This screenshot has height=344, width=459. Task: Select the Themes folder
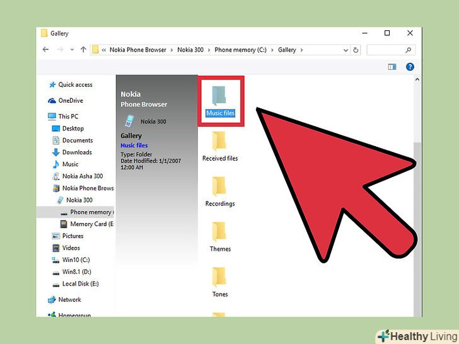click(220, 237)
